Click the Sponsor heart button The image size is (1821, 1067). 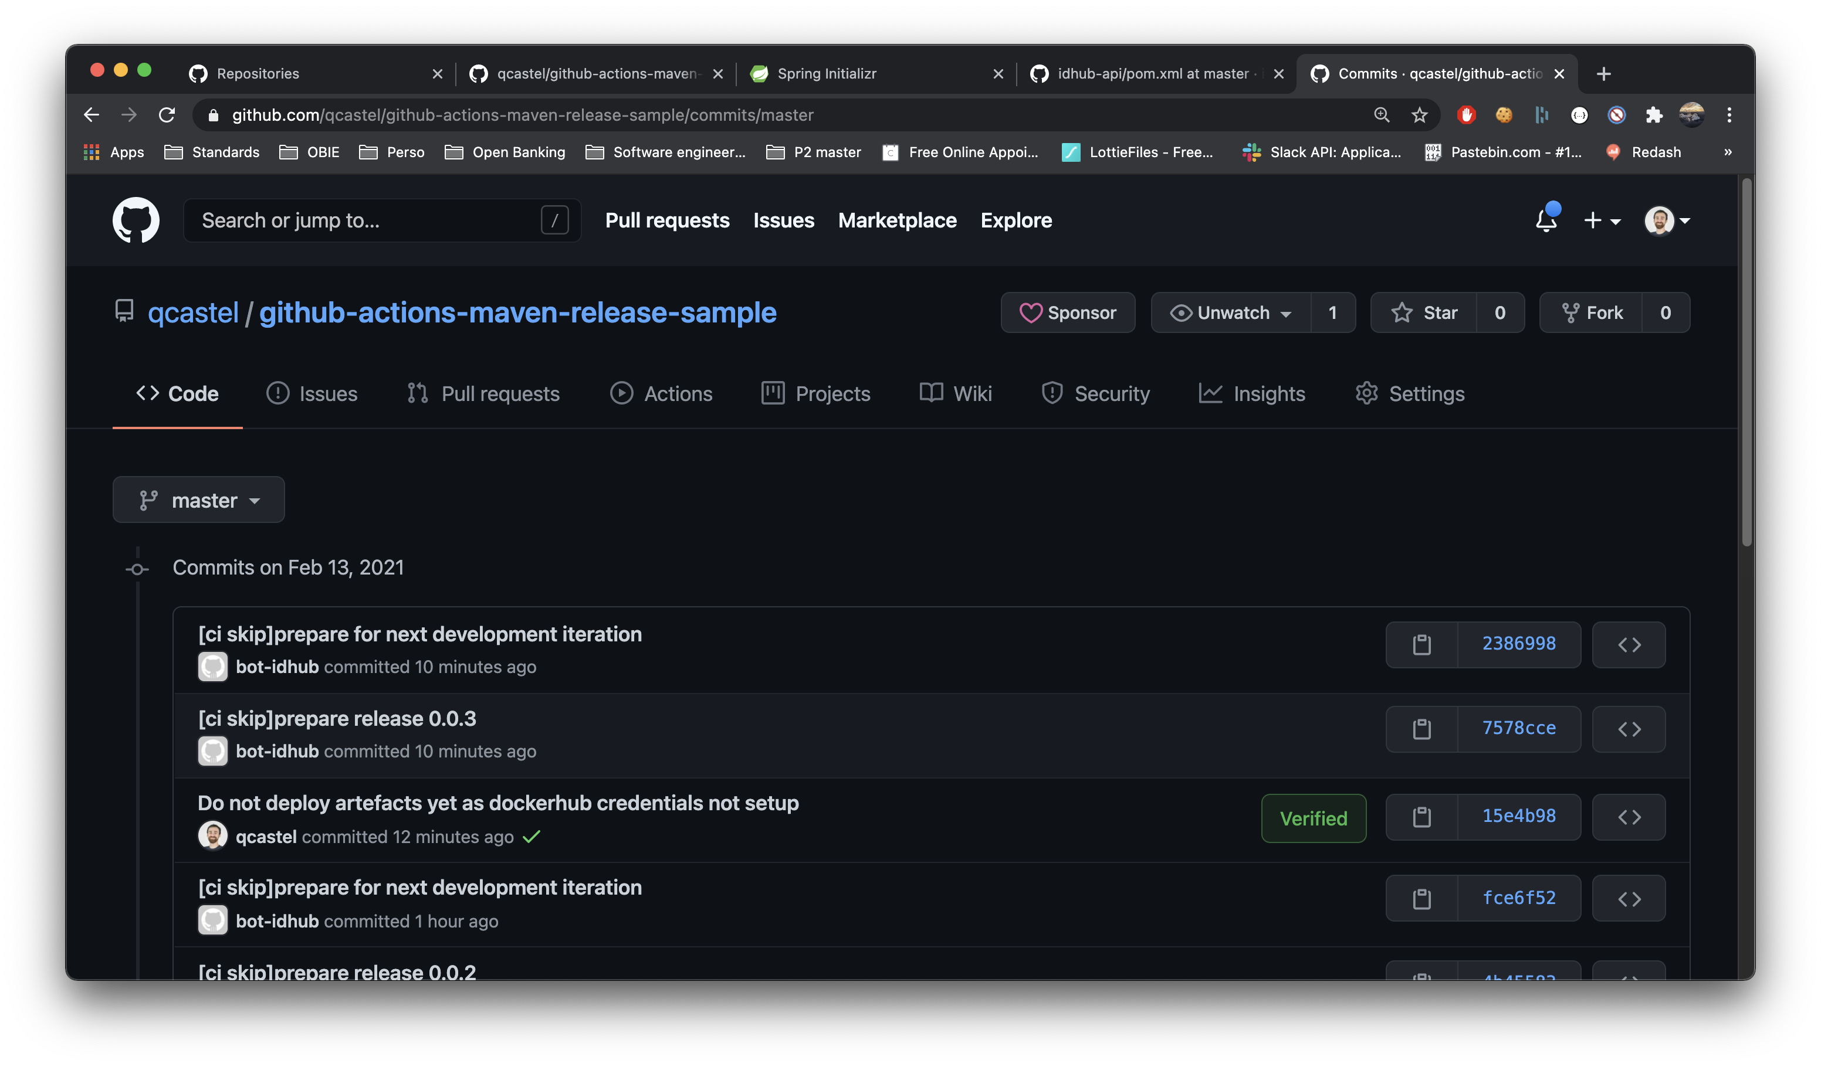pyautogui.click(x=1067, y=312)
